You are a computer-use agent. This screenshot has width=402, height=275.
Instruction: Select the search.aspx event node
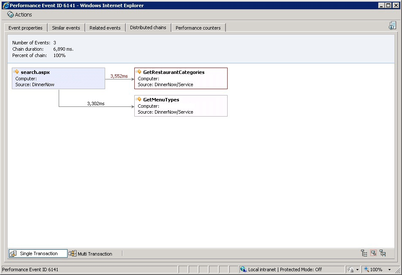click(58, 78)
